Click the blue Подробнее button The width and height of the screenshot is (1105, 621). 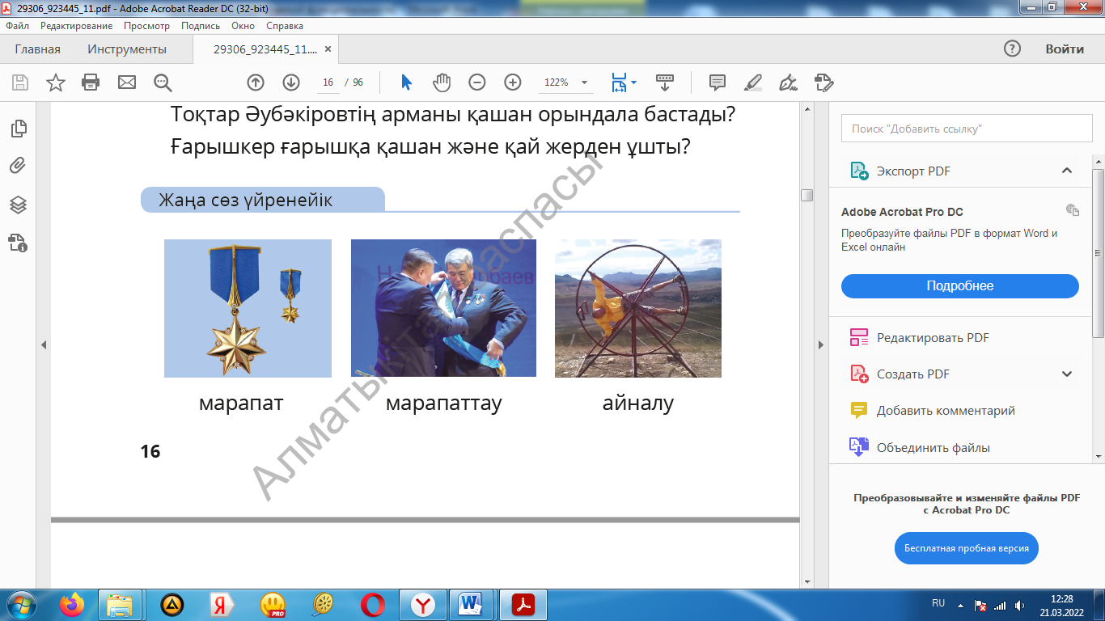960,286
